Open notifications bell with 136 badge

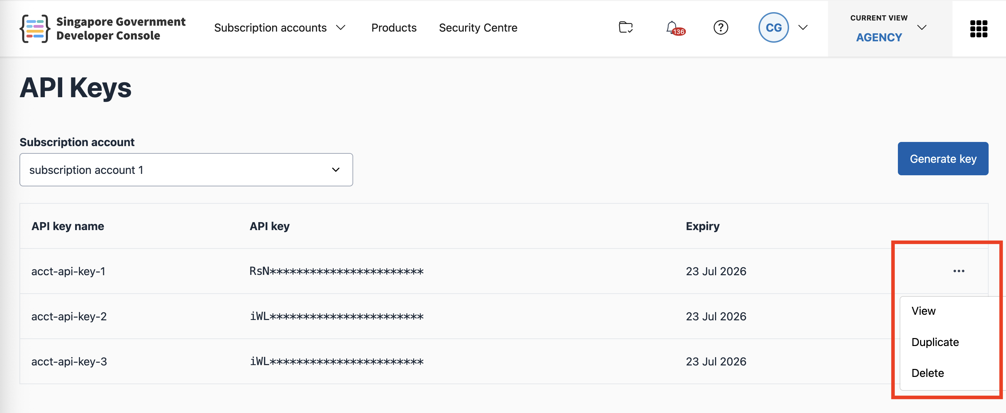(x=675, y=28)
